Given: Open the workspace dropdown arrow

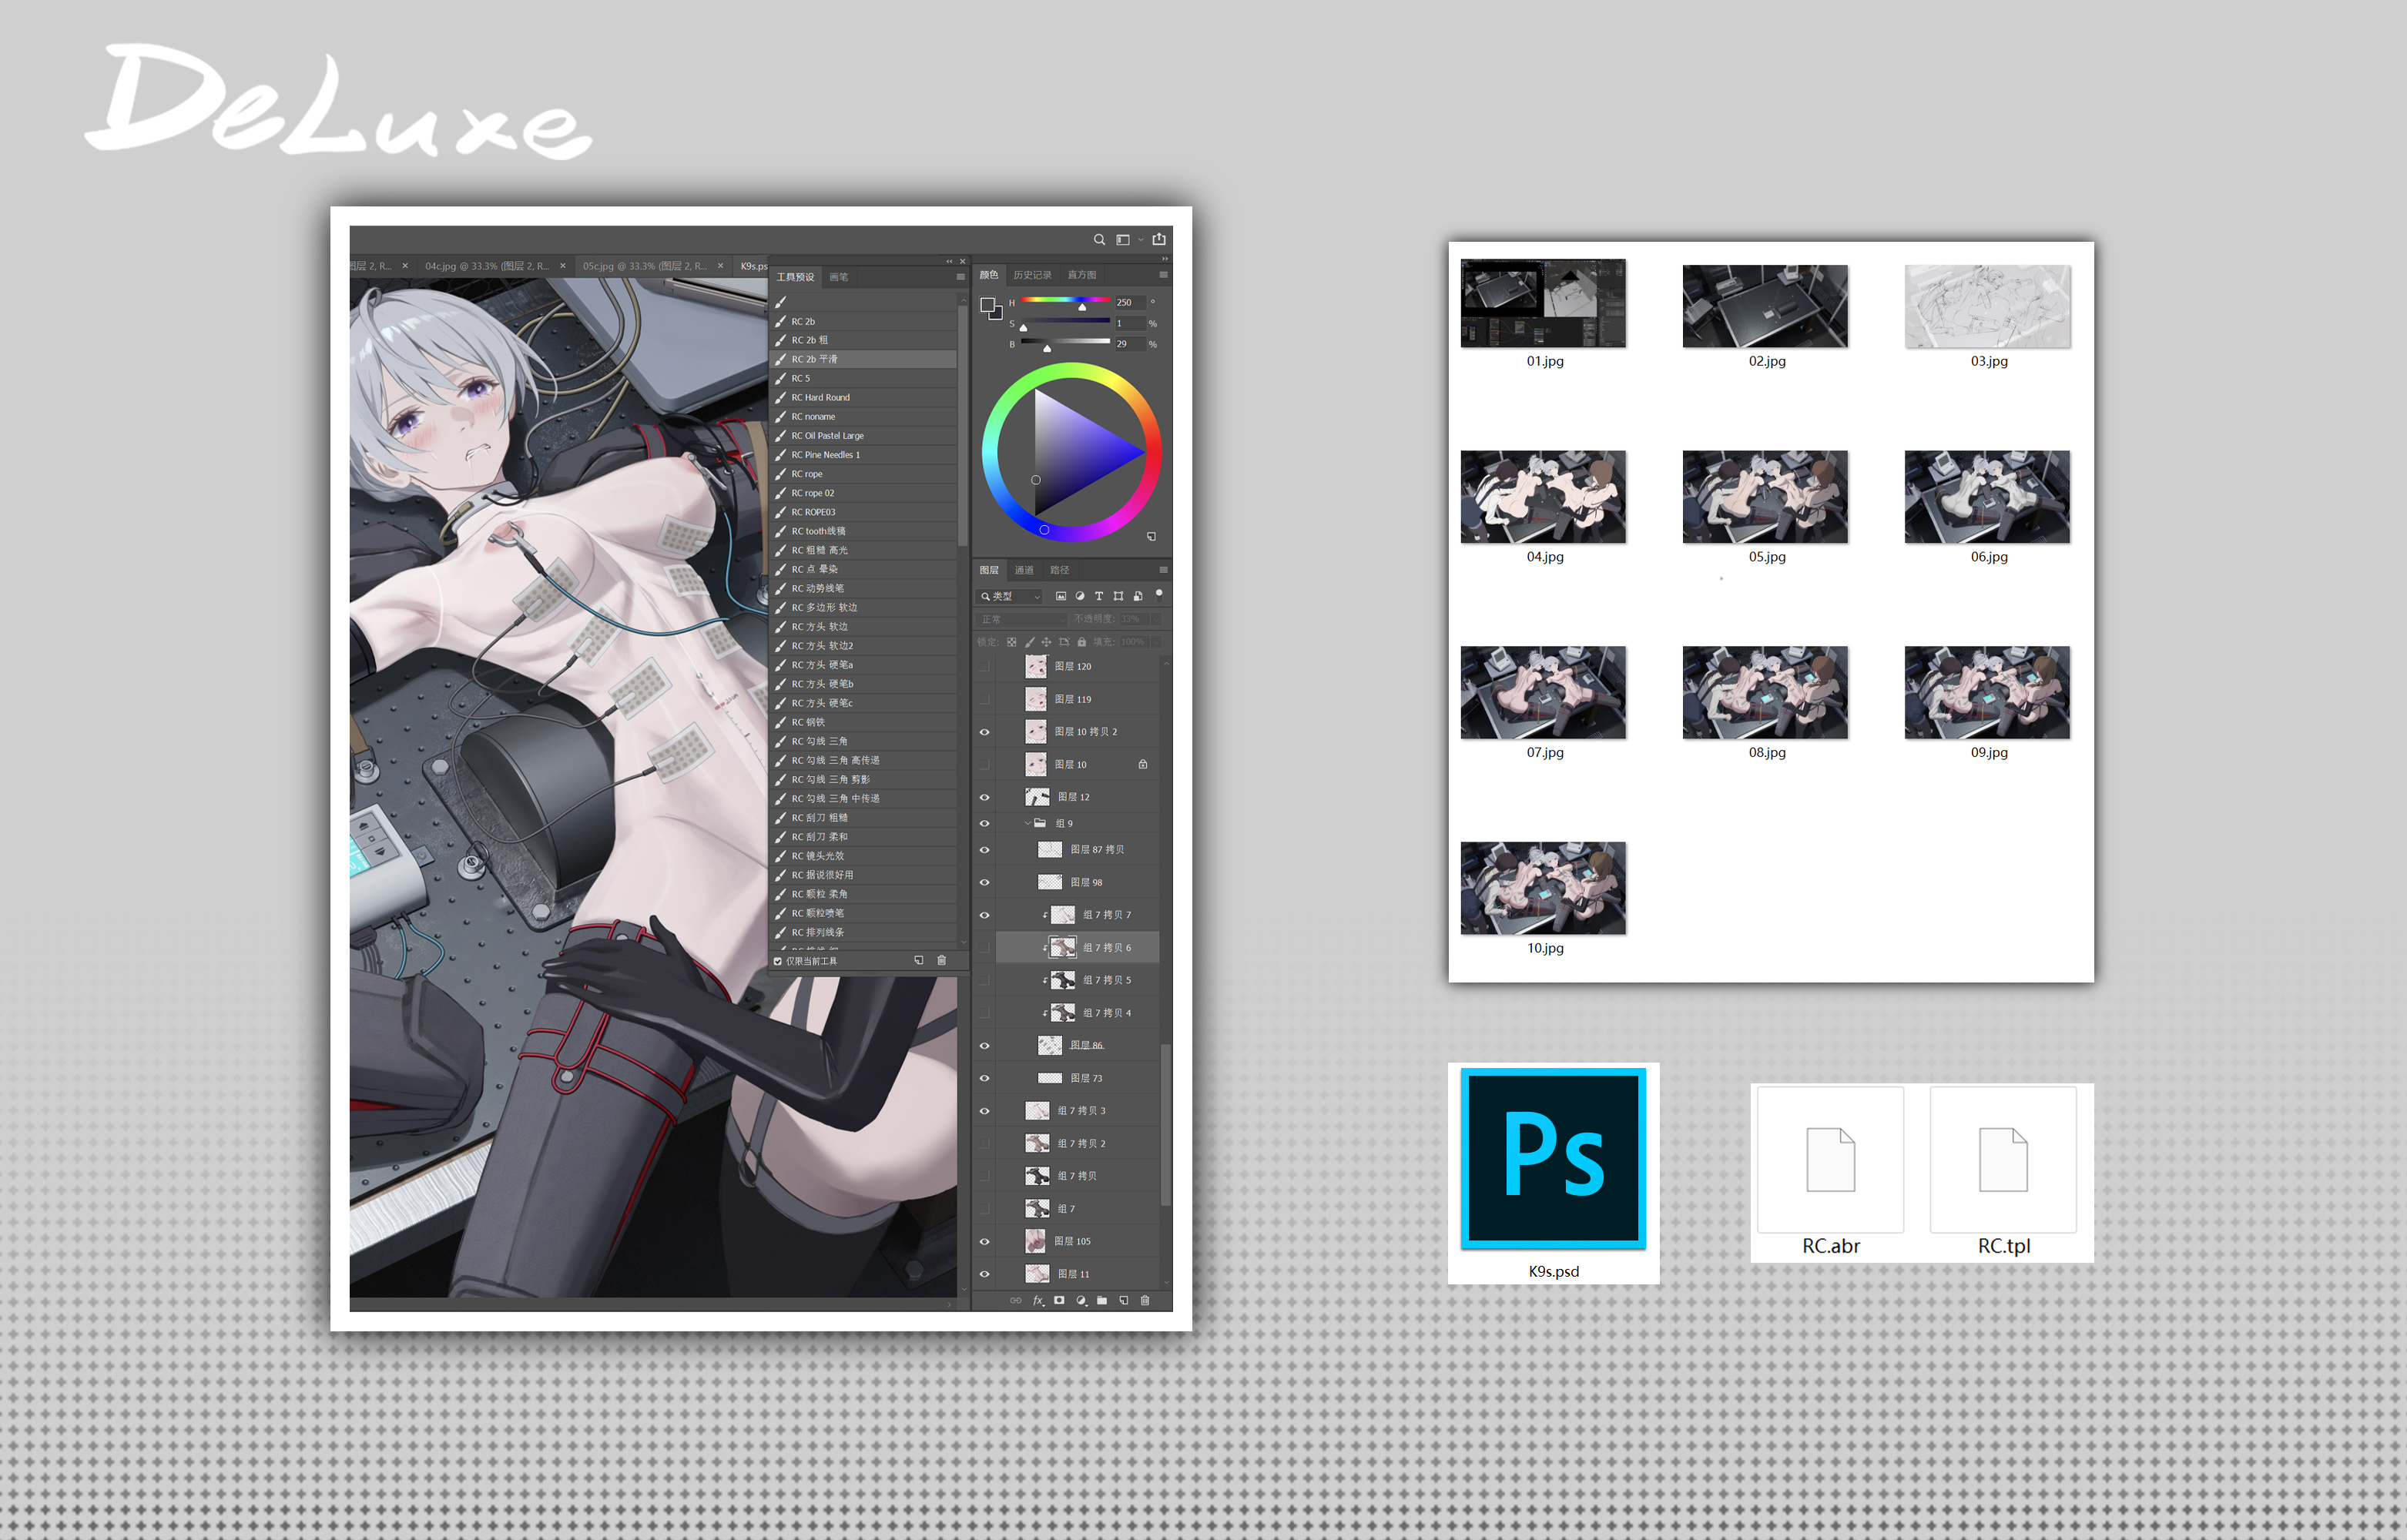Looking at the screenshot, I should [x=1140, y=240].
